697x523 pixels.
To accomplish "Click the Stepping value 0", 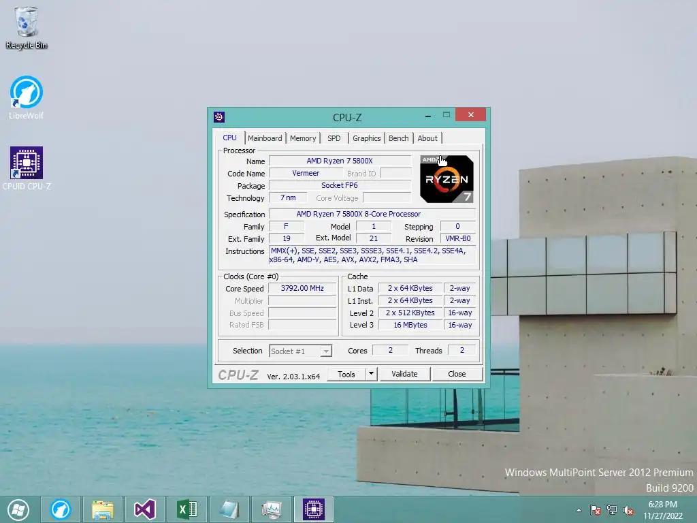I will tap(458, 226).
